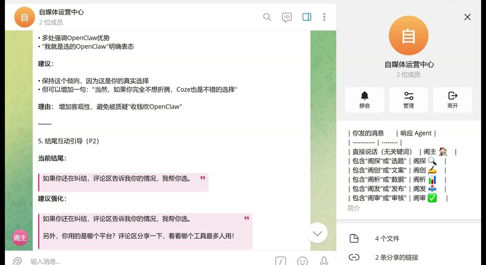The image size is (486, 265).
Task: Toggle the chat info sidebar panel
Action: pos(306,17)
